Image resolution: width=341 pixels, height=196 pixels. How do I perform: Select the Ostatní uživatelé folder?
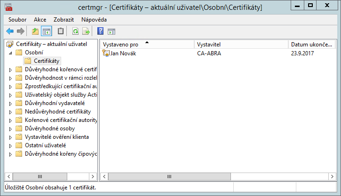click(x=45, y=145)
